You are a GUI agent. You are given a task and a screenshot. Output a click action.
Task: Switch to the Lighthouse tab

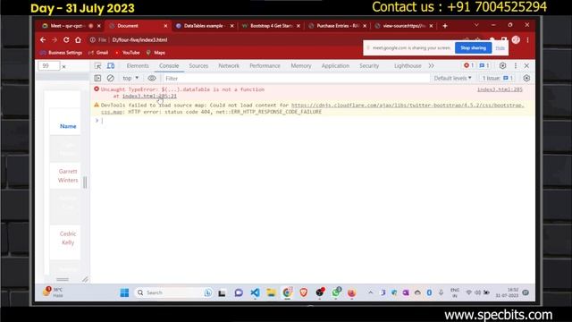point(408,65)
